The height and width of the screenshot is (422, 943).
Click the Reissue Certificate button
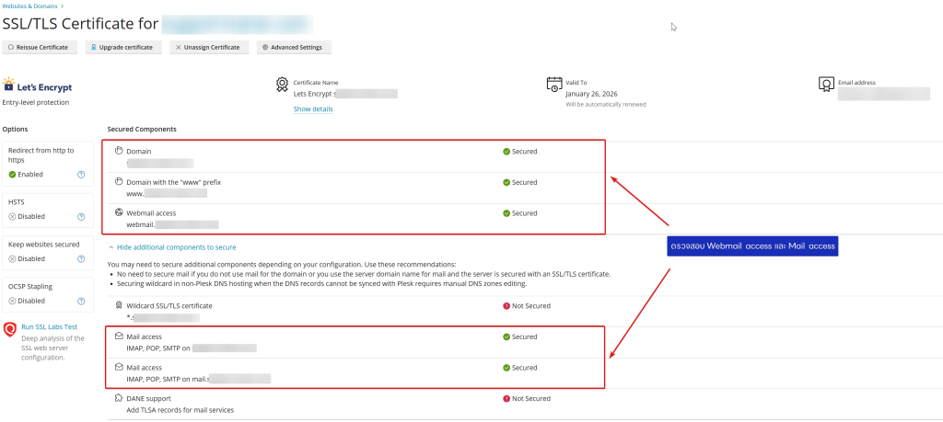tap(38, 47)
